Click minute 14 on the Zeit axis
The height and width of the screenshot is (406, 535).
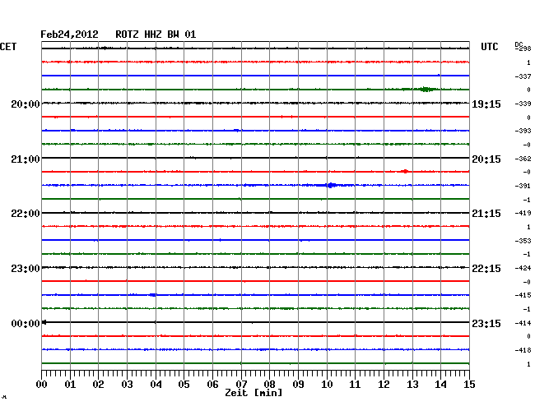click(440, 384)
